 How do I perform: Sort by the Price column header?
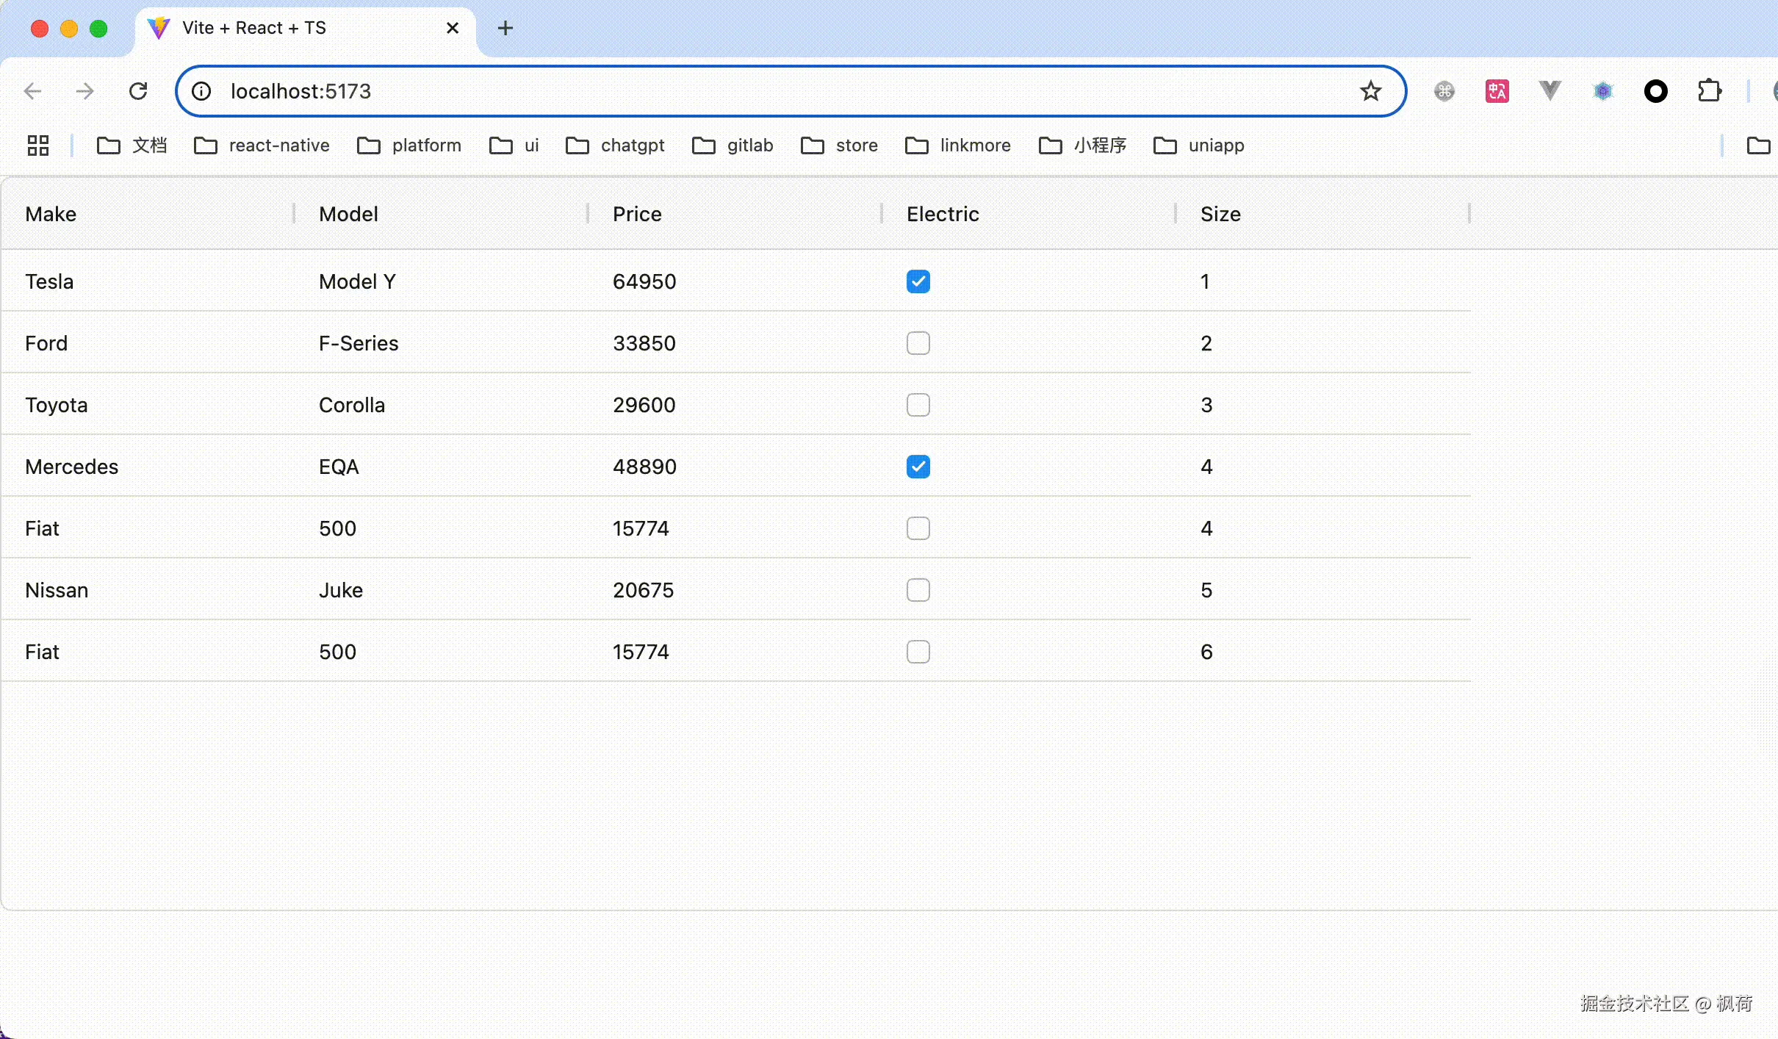637,214
